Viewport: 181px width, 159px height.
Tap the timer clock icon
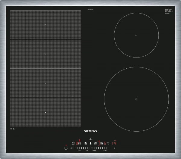(x=108, y=144)
